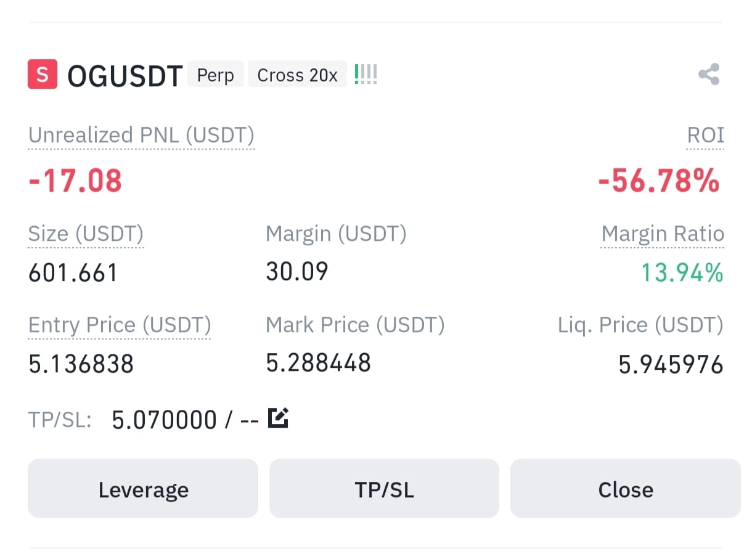Open the OGUSDT symbol name
752x551 pixels.
coord(125,76)
